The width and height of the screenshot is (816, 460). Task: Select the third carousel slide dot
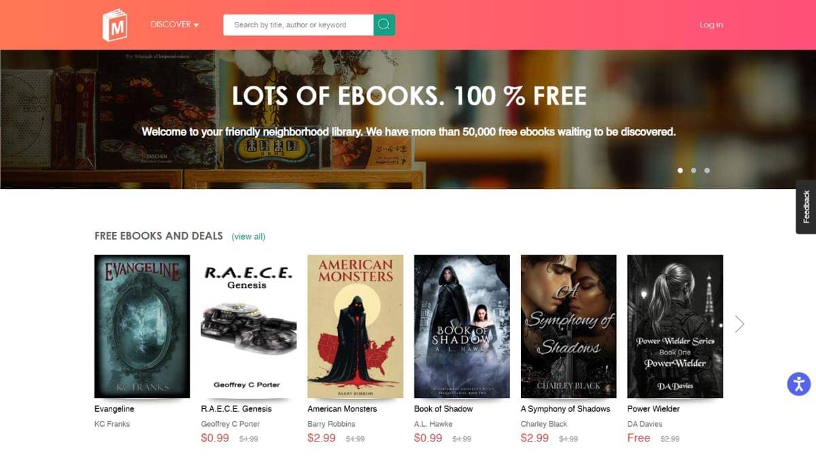(707, 170)
